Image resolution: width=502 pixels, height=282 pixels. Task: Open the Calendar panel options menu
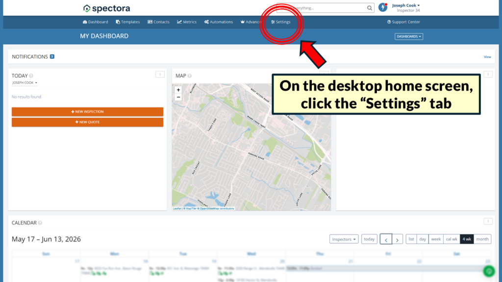coord(488,221)
